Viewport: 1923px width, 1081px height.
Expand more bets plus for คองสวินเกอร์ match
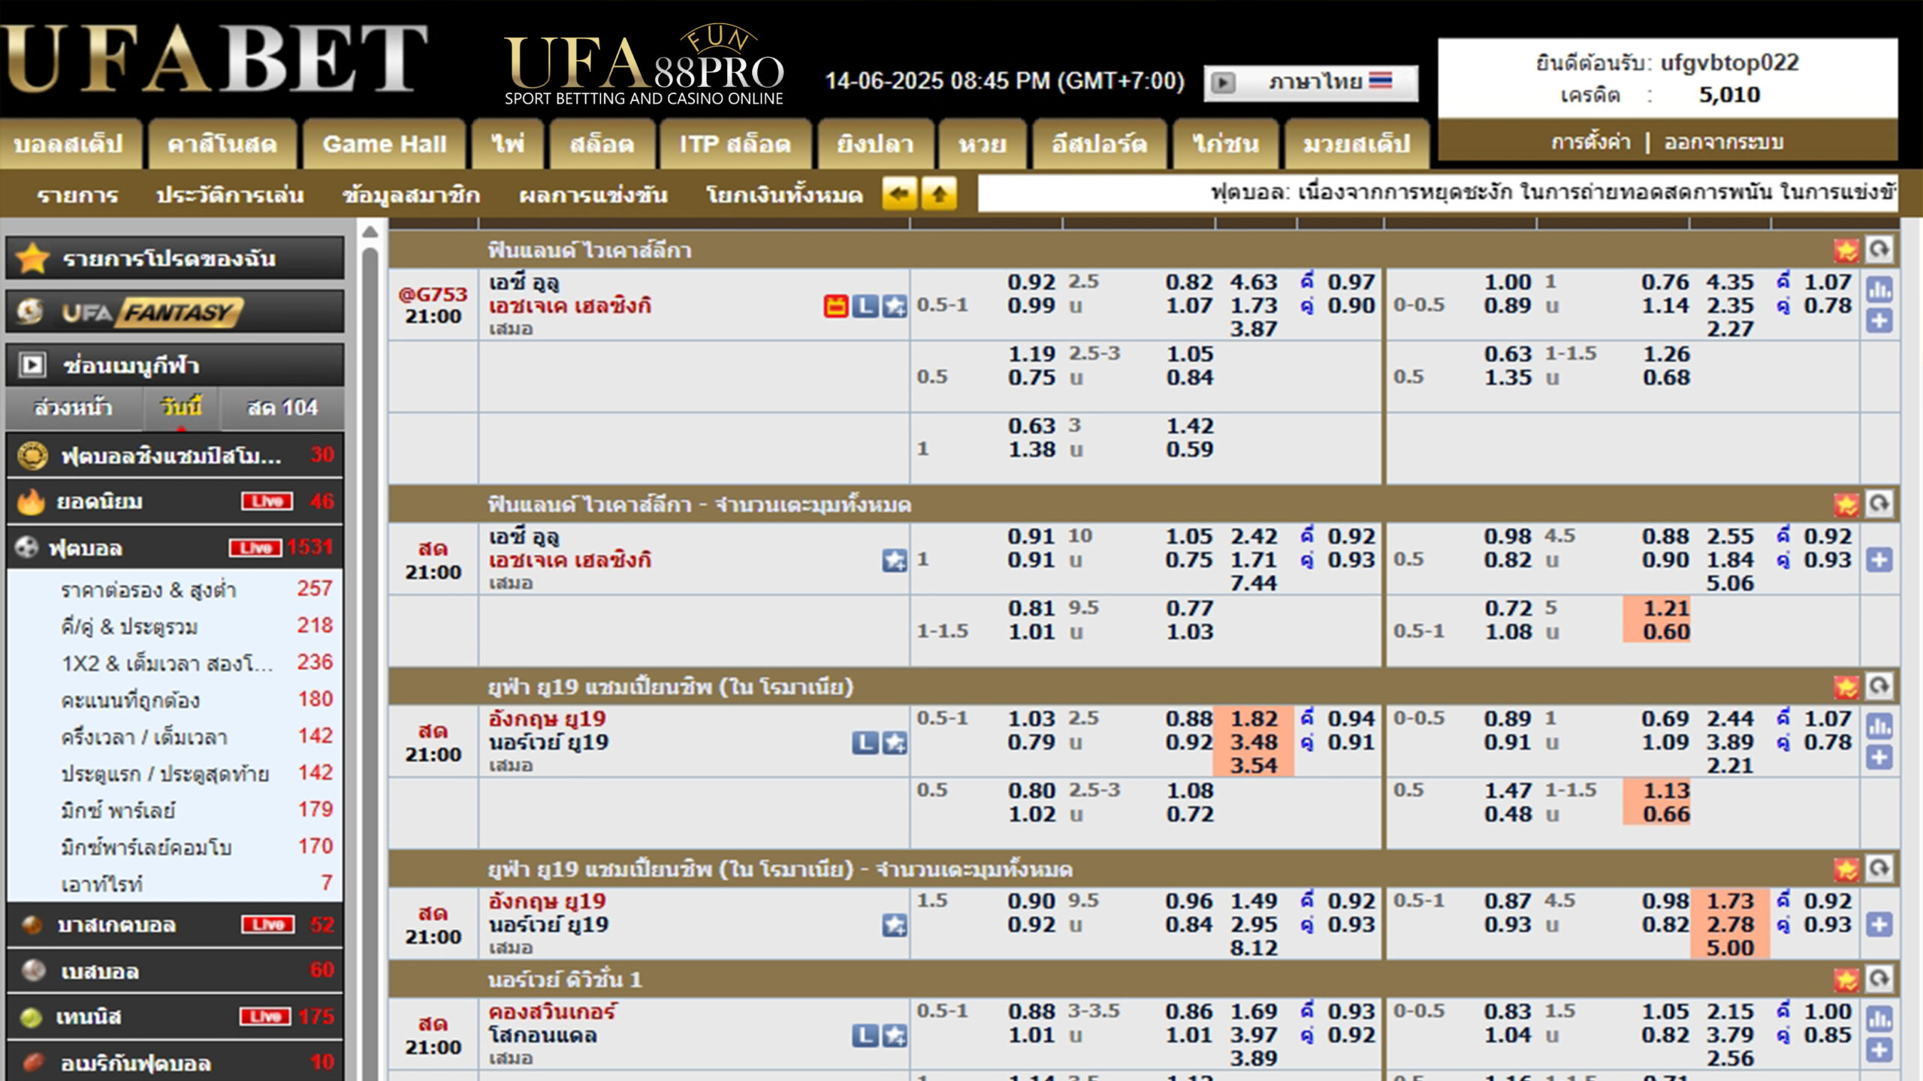[1879, 1050]
